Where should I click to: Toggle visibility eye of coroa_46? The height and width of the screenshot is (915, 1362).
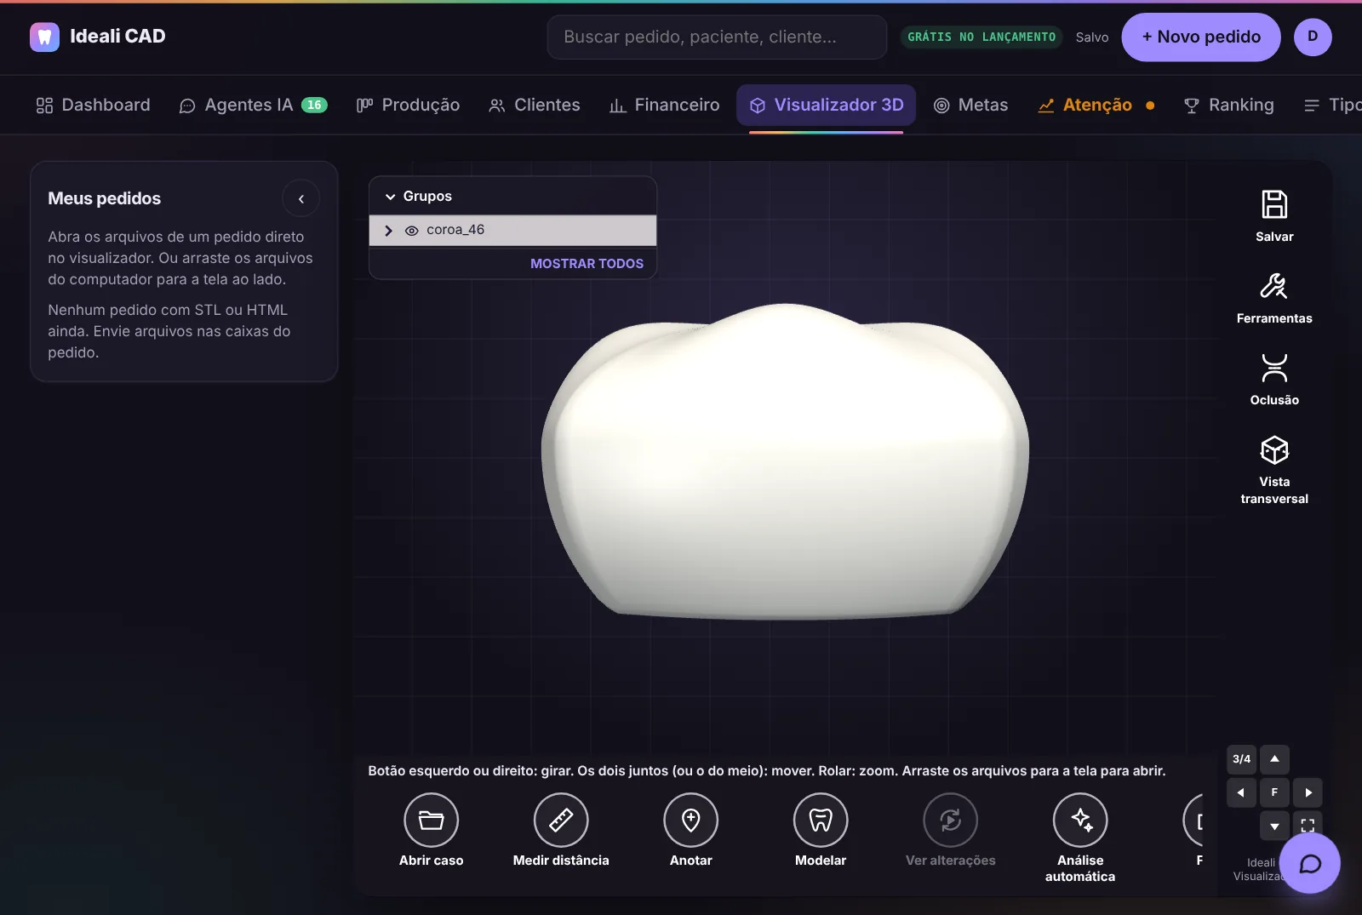411,231
